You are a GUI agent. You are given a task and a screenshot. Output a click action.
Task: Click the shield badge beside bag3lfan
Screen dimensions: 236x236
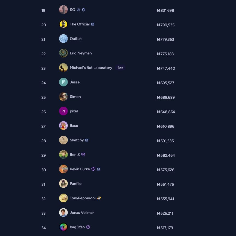click(88, 227)
